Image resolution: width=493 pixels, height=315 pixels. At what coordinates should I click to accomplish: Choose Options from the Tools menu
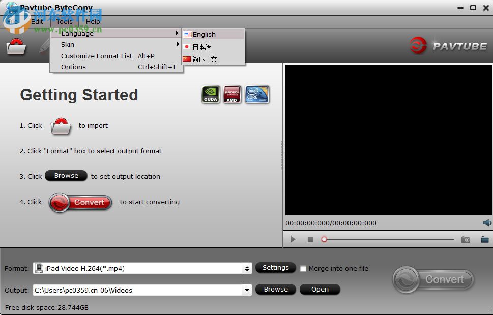73,67
